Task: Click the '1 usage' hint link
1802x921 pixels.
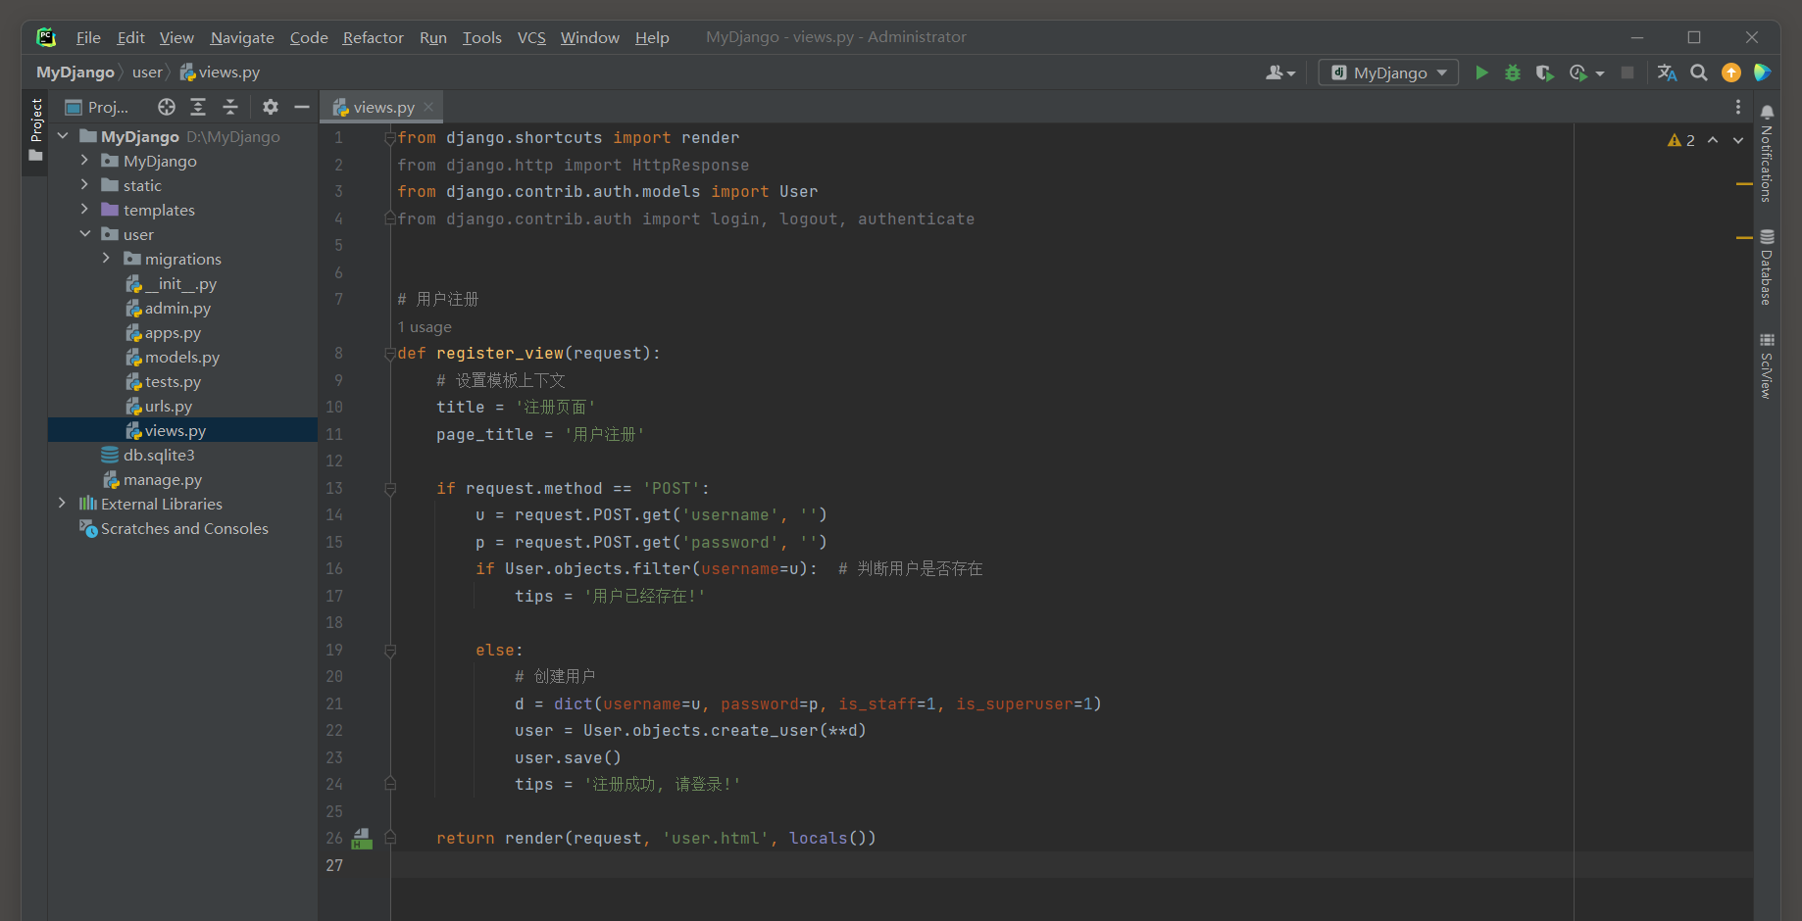Action: [425, 327]
